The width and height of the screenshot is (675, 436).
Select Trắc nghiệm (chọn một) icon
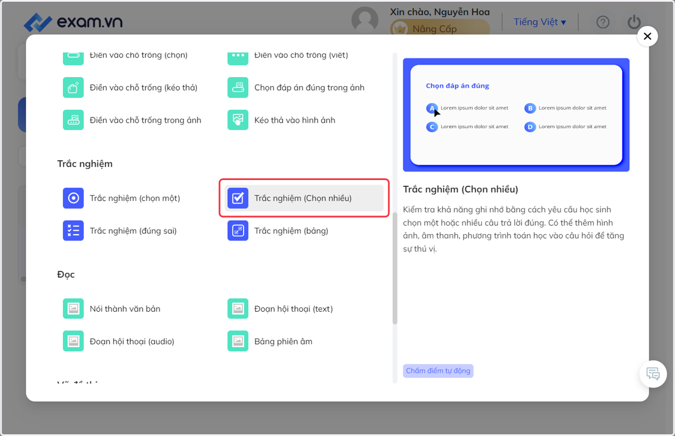pos(73,198)
